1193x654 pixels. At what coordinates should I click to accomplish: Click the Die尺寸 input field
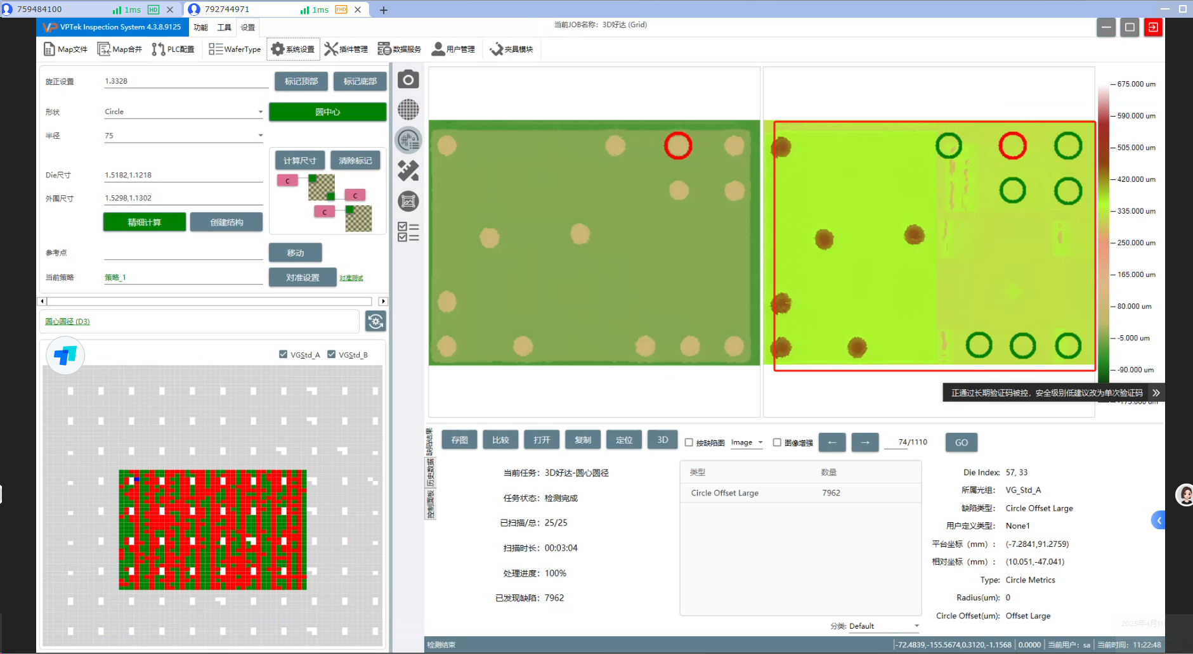pos(183,175)
